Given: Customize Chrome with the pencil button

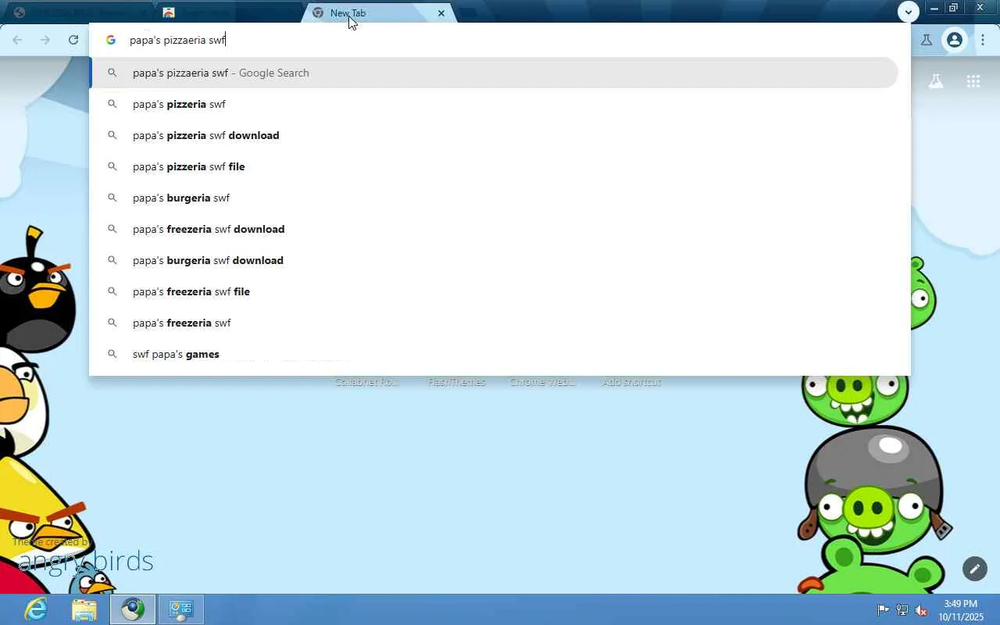Looking at the screenshot, I should 974,569.
